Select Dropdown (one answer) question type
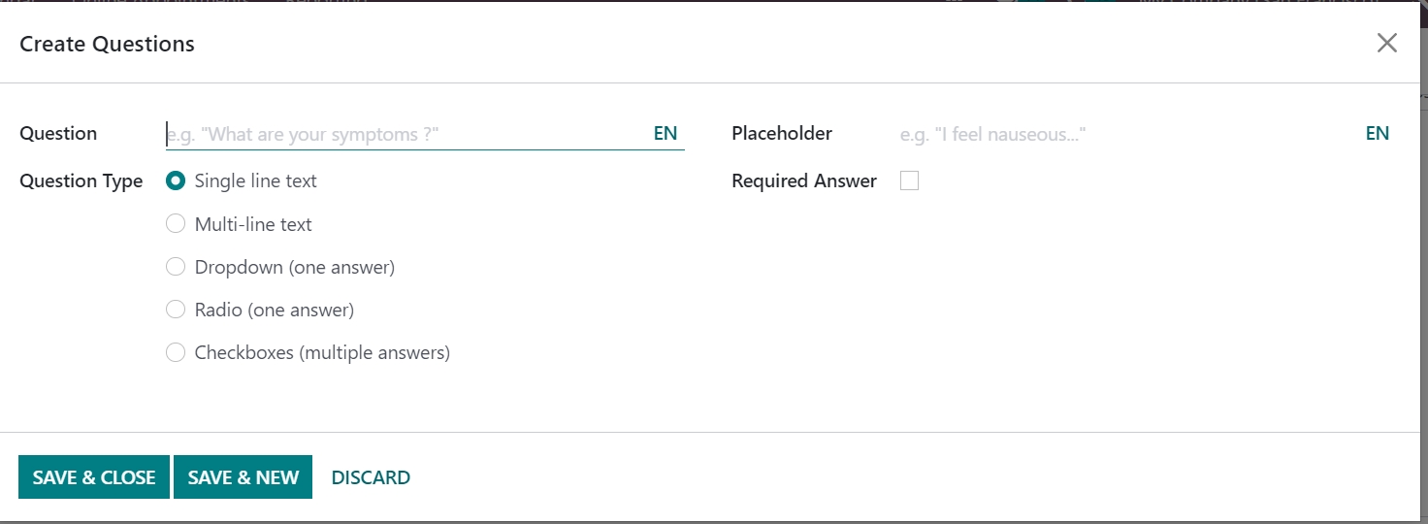1428x524 pixels. tap(176, 267)
